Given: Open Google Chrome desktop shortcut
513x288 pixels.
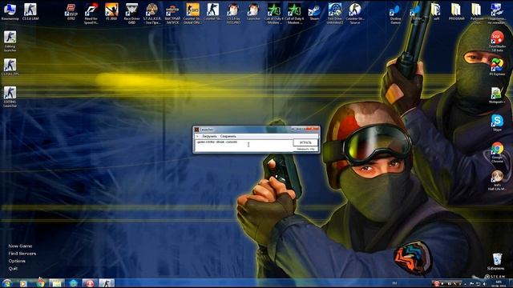Looking at the screenshot, I should [497, 152].
